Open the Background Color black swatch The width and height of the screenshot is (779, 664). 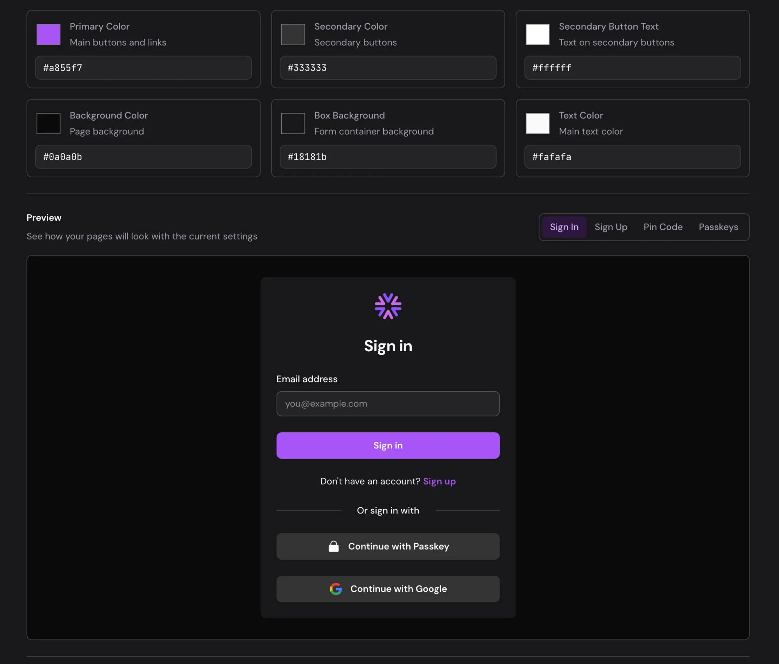[x=48, y=123]
